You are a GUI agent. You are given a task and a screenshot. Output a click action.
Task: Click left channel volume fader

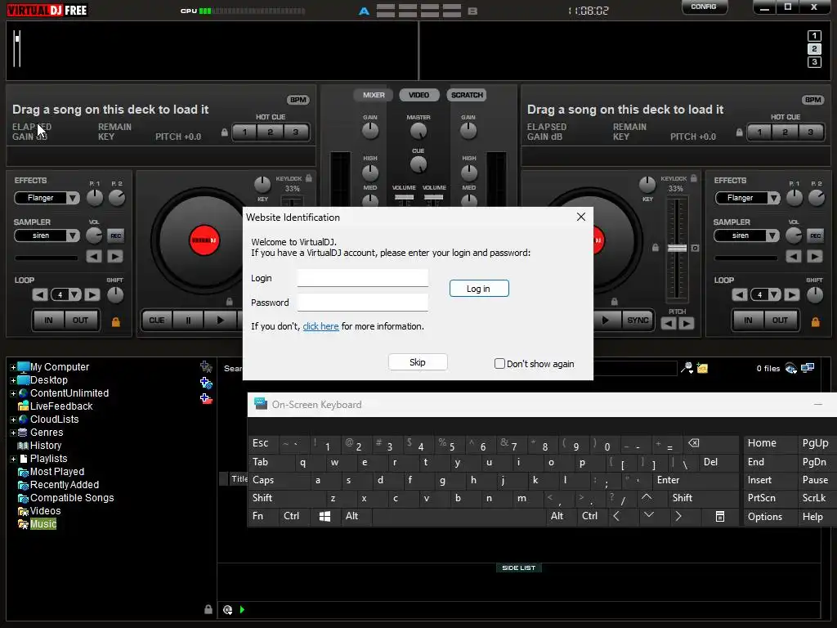pos(404,198)
